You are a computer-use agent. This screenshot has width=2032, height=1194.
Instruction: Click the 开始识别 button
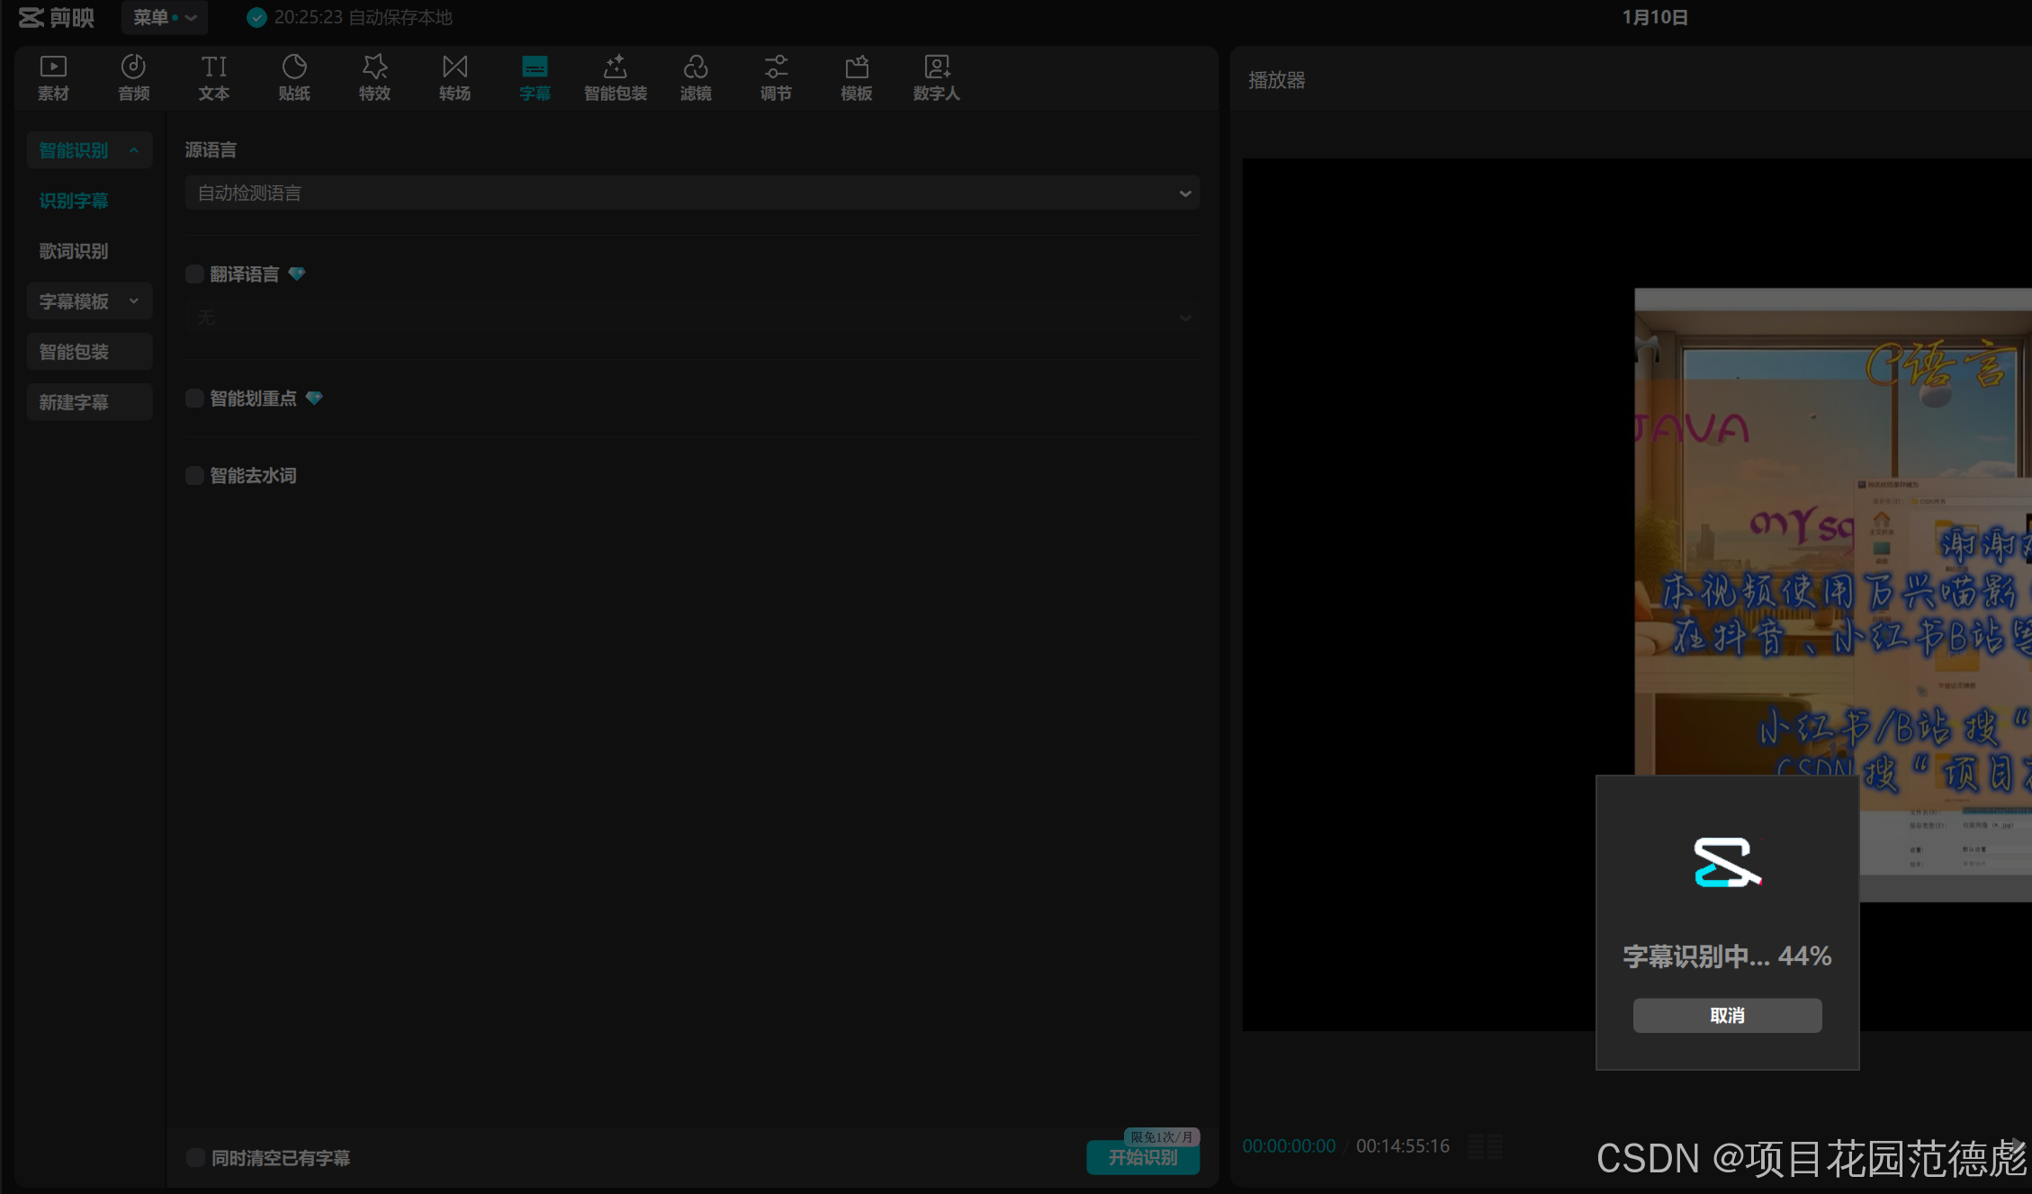pos(1143,1157)
